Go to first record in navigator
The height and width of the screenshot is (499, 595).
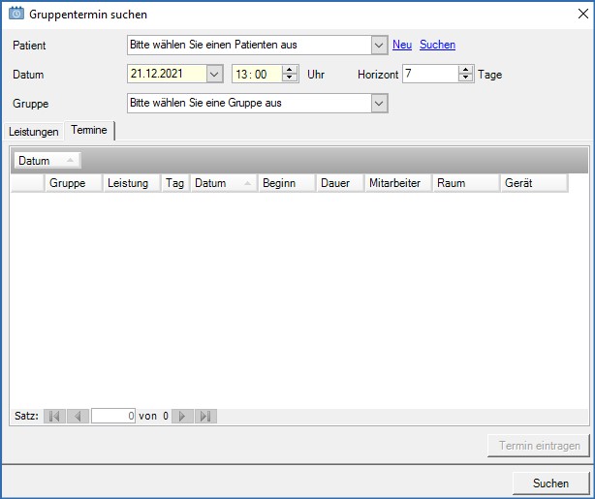[x=54, y=416]
